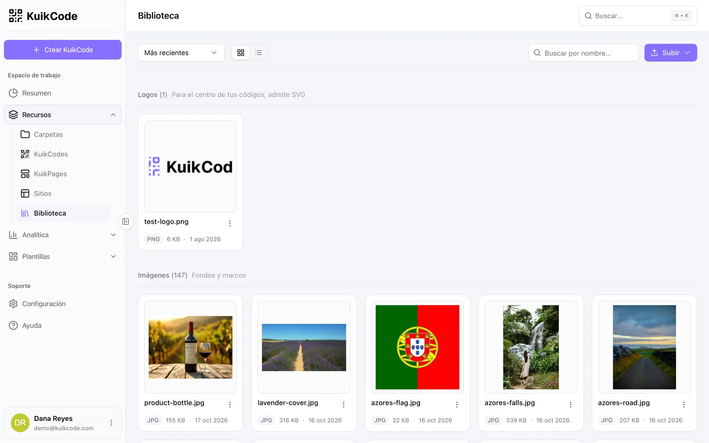Expand the Analítica section
Screen dimensions: 709x443
(x=62, y=235)
